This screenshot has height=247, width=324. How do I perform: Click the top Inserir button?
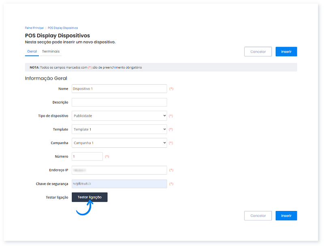(286, 52)
